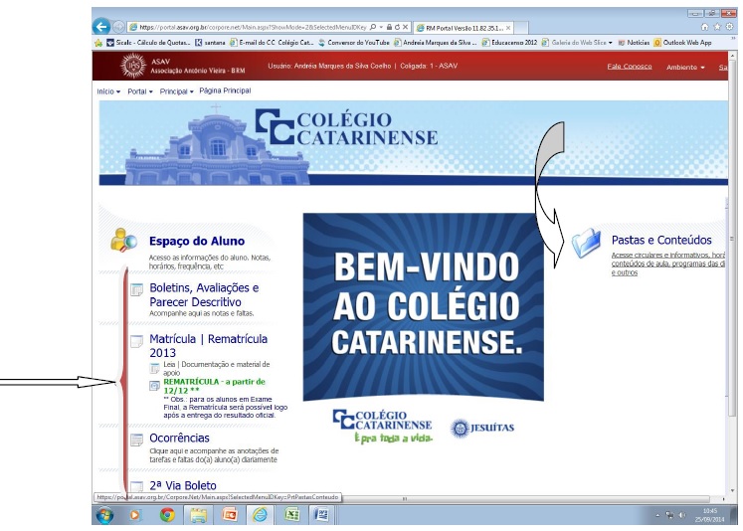Expand the Portal menu dropdown

[x=140, y=91]
